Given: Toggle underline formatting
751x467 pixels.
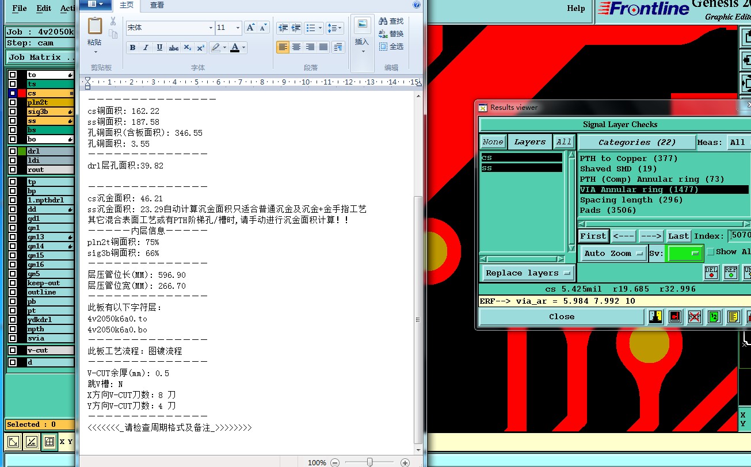Looking at the screenshot, I should (159, 48).
